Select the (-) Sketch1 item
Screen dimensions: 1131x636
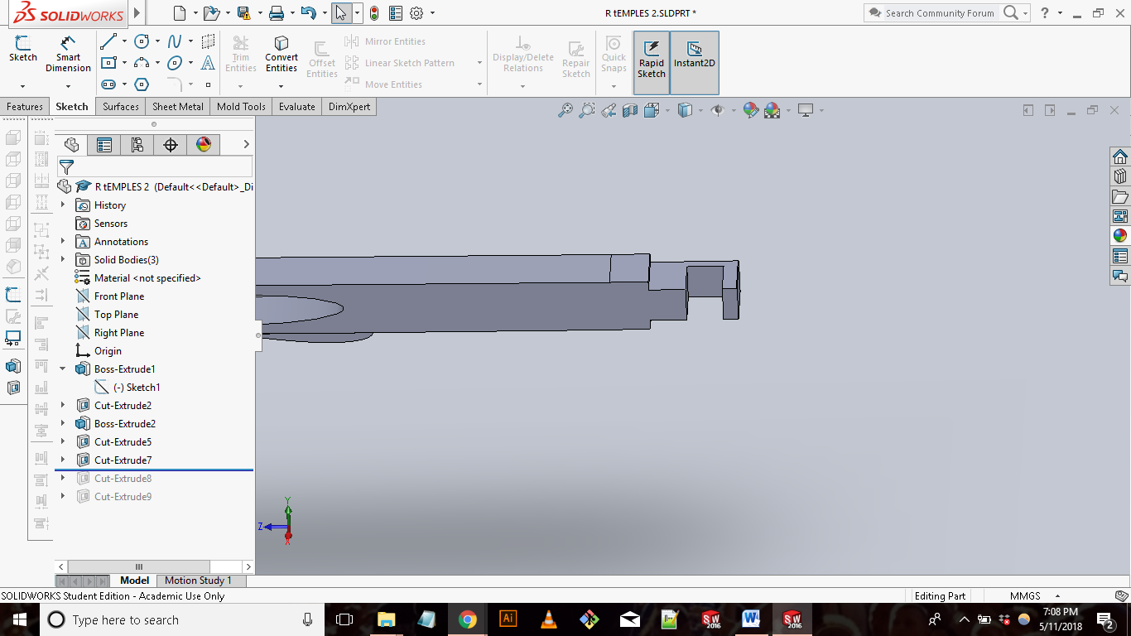click(x=137, y=388)
